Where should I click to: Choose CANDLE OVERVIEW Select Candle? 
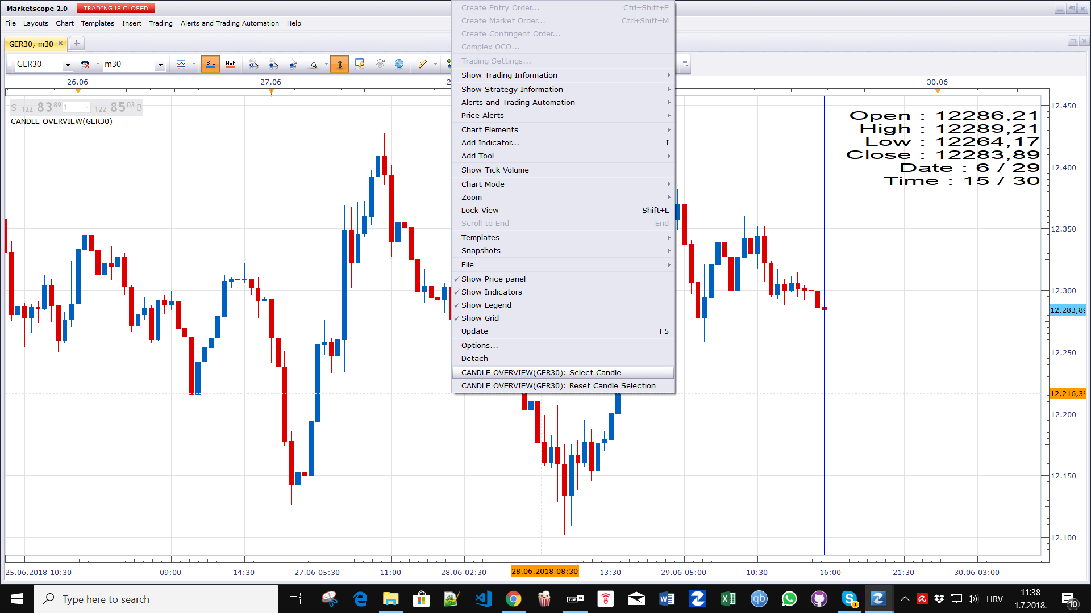pyautogui.click(x=563, y=372)
